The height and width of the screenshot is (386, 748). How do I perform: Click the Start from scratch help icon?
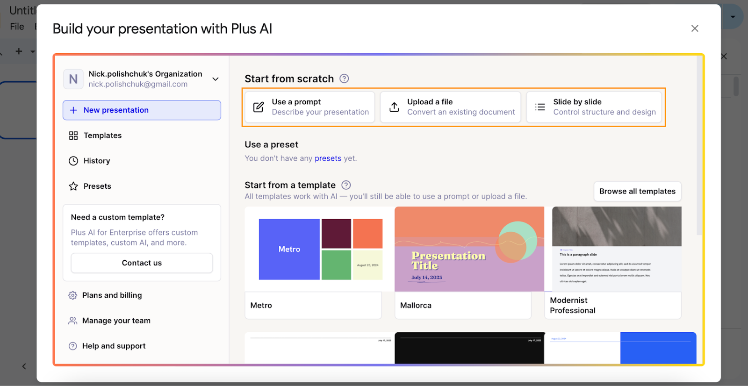click(x=344, y=79)
